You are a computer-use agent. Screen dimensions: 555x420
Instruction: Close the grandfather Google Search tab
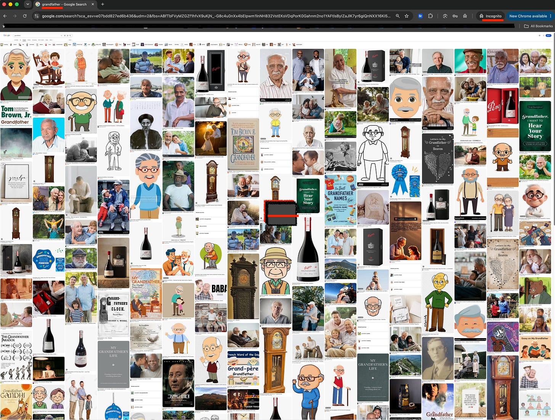point(92,4)
